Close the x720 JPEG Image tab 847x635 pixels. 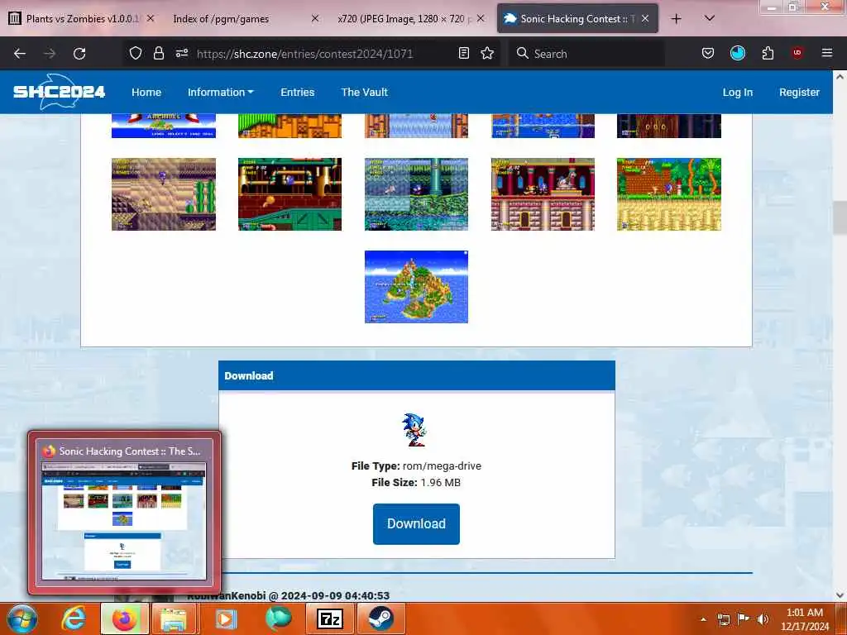(481, 18)
